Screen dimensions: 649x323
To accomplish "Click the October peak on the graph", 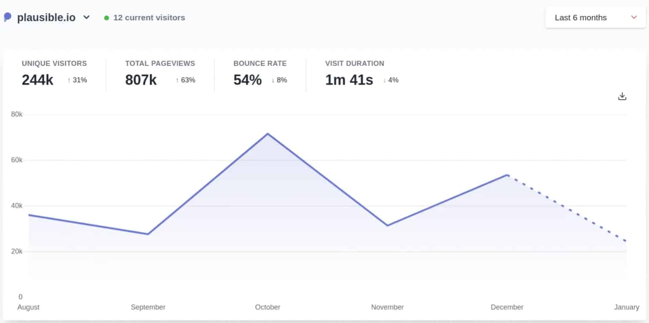I will (268, 133).
